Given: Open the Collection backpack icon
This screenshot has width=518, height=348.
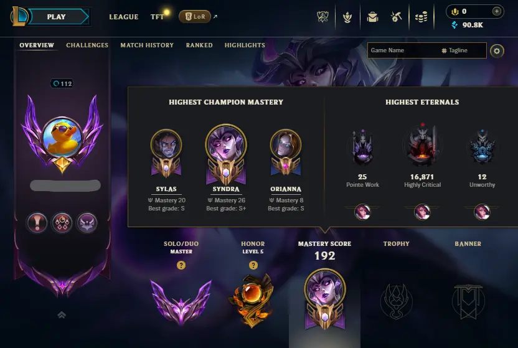Looking at the screenshot, I should click(372, 17).
